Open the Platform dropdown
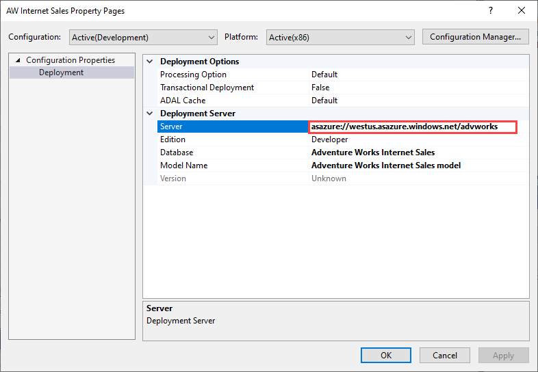 [340, 37]
